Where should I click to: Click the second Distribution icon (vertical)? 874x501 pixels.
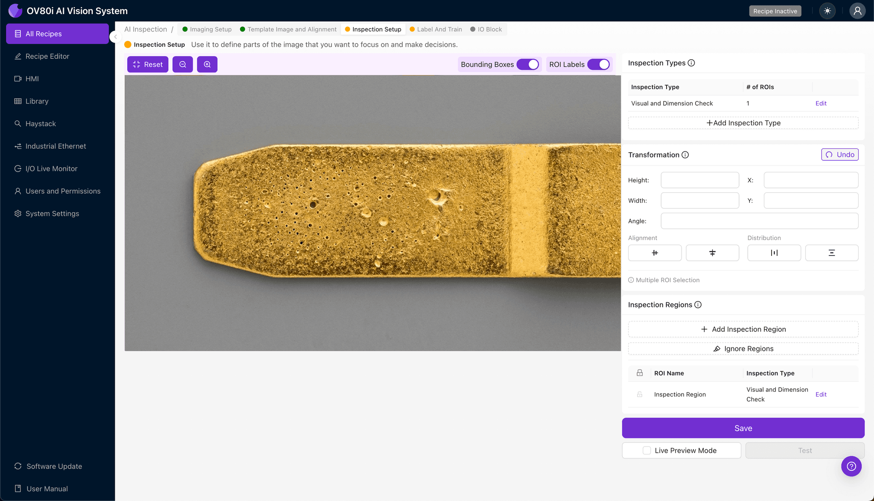[x=832, y=253]
